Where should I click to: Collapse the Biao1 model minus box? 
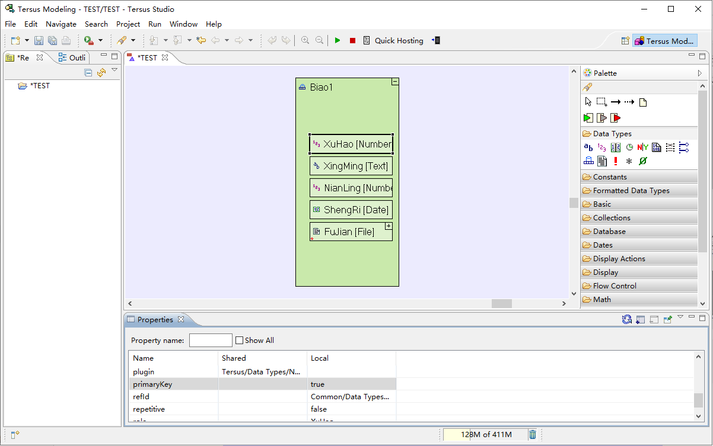395,82
